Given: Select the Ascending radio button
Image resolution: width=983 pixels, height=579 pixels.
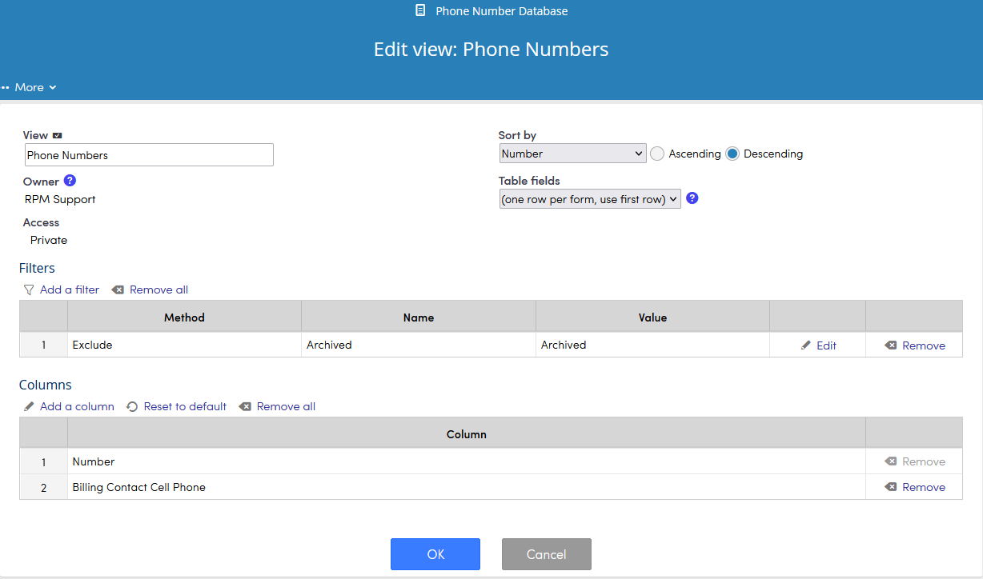Looking at the screenshot, I should 657,154.
